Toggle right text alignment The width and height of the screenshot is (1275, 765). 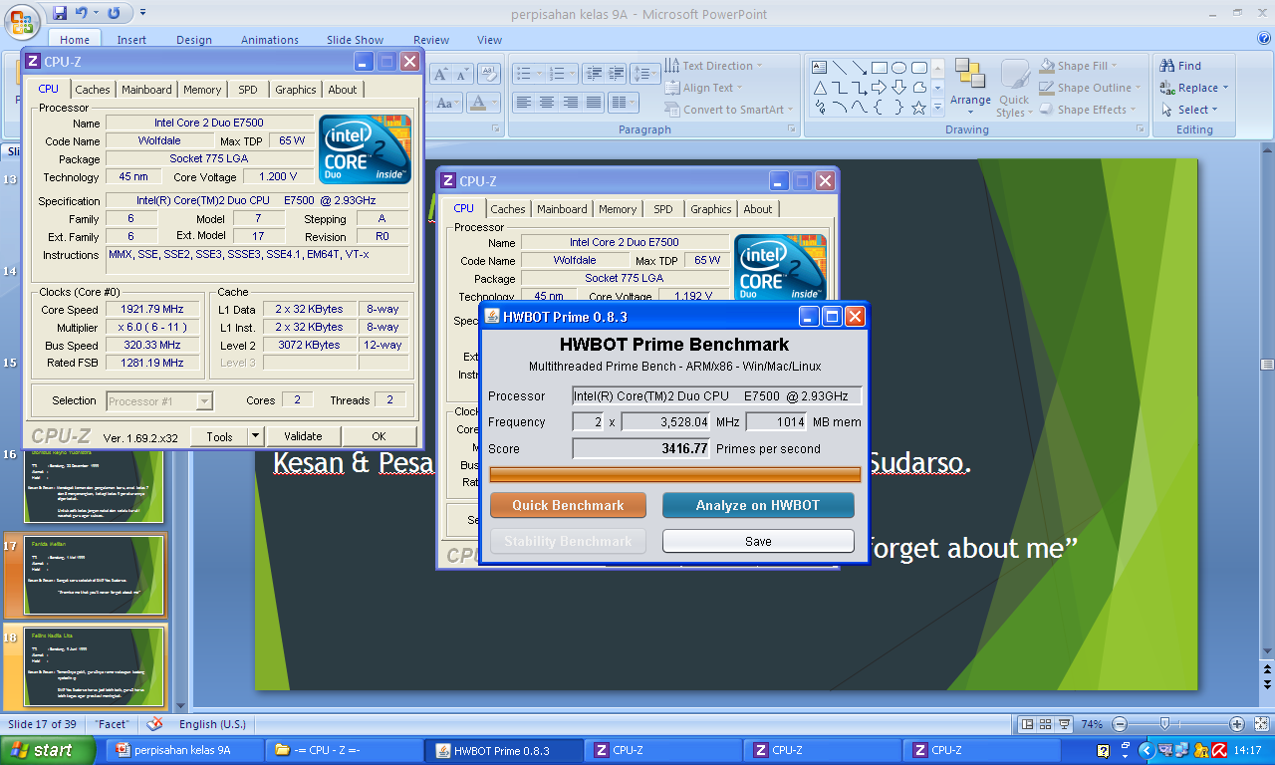[571, 103]
